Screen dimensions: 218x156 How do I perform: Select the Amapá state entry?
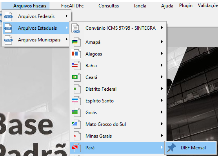(118, 42)
